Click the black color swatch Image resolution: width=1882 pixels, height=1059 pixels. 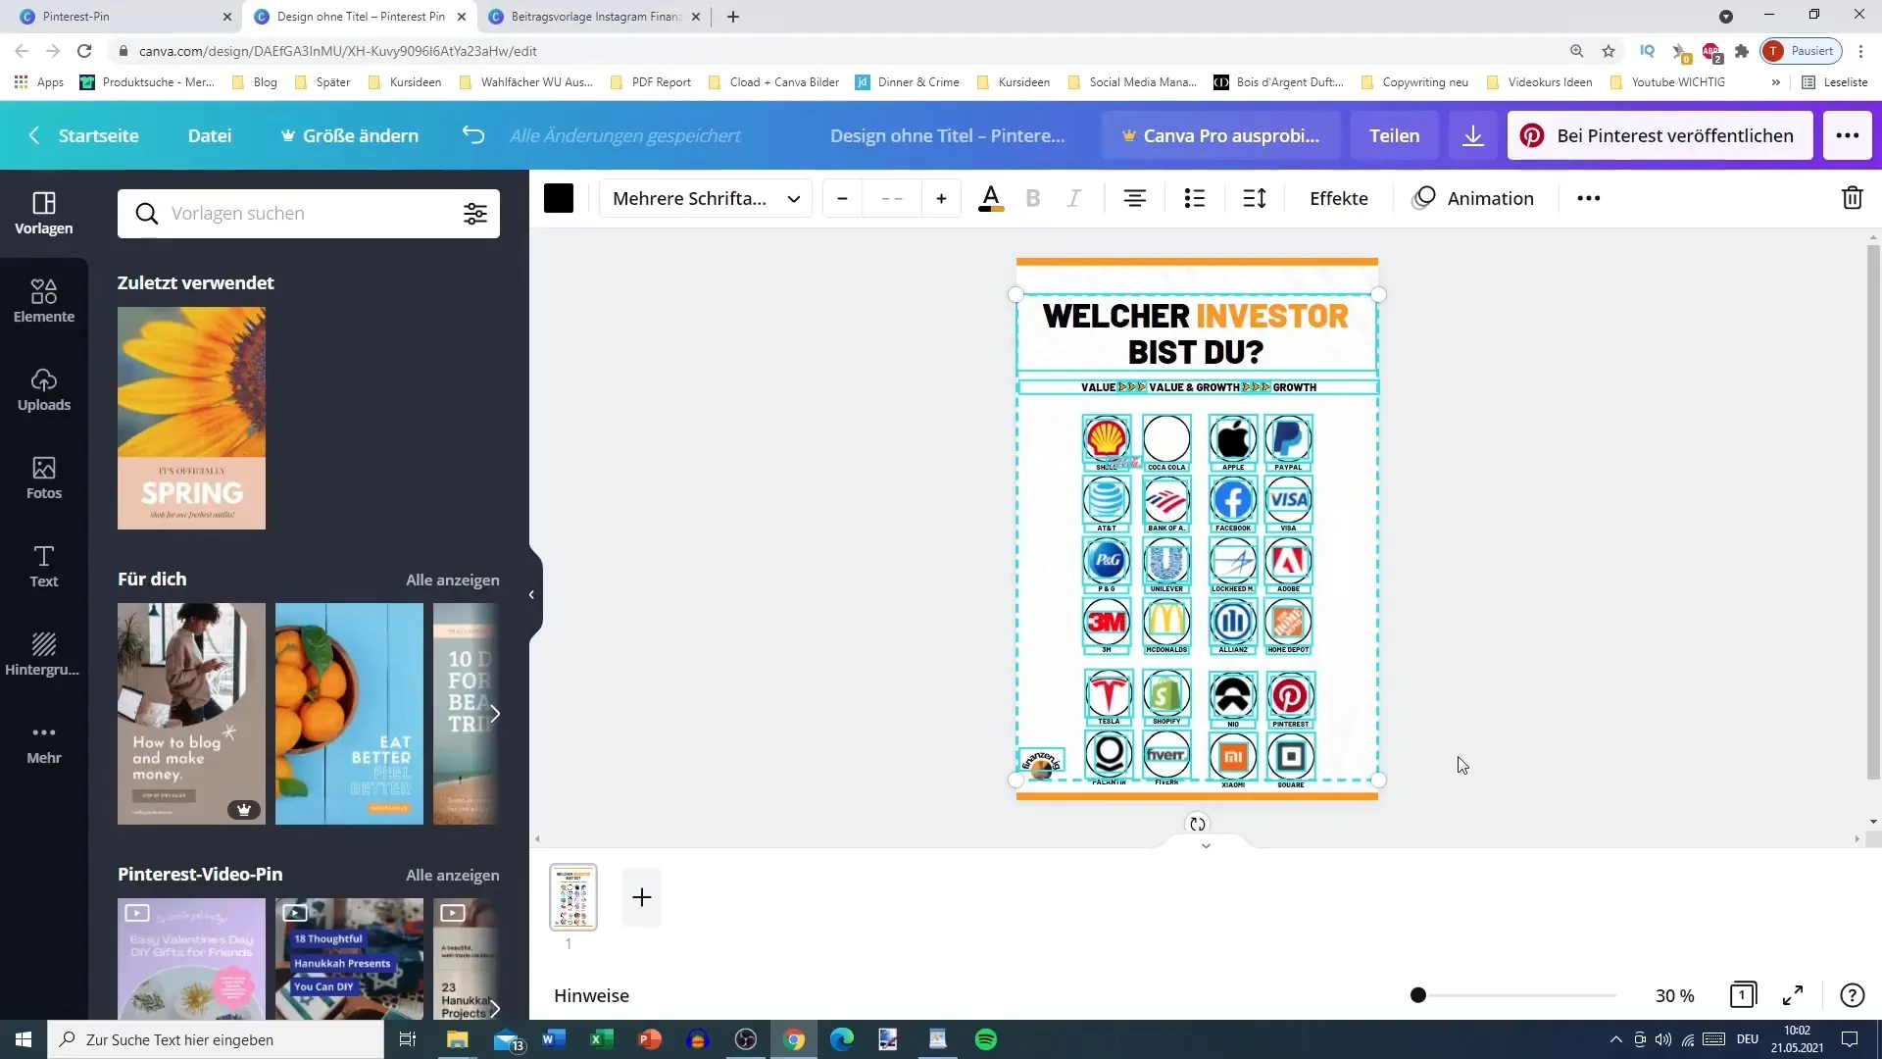(x=559, y=198)
